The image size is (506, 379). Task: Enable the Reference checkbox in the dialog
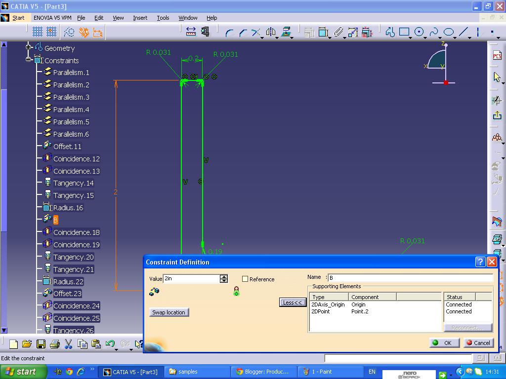pos(245,279)
